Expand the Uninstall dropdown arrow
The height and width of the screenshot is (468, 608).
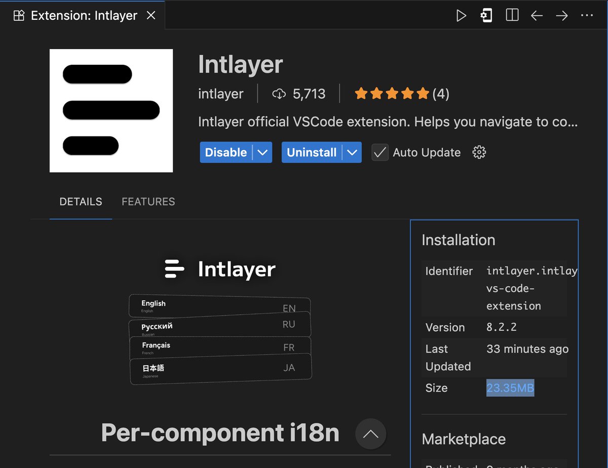click(x=352, y=152)
